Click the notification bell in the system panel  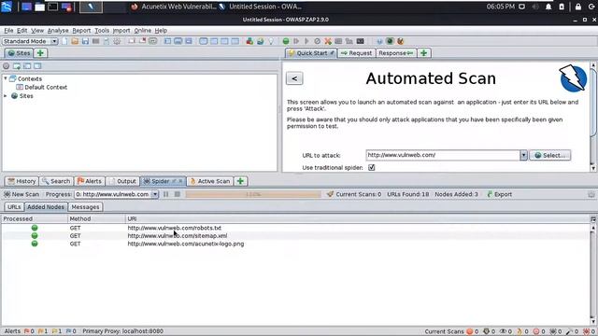pyautogui.click(x=548, y=7)
